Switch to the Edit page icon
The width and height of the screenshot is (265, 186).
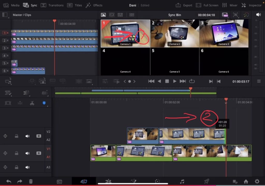pyautogui.click(x=83, y=181)
